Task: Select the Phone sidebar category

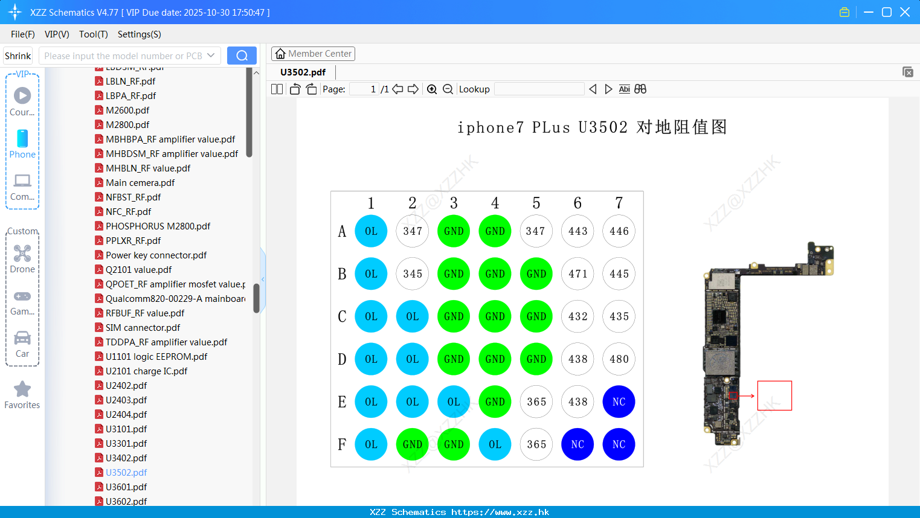Action: [22, 144]
